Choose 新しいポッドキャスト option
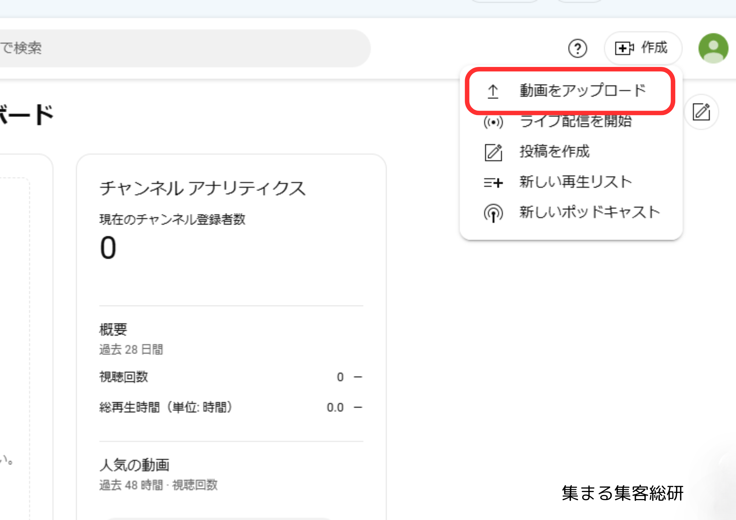The height and width of the screenshot is (520, 736). [x=590, y=212]
